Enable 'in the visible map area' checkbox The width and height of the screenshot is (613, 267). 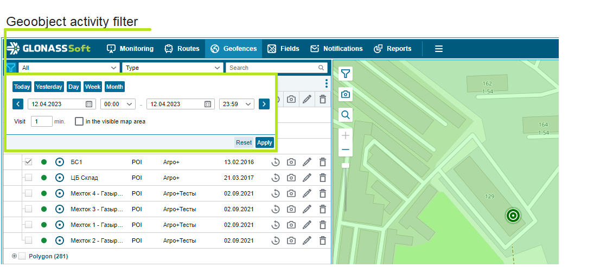pos(79,121)
